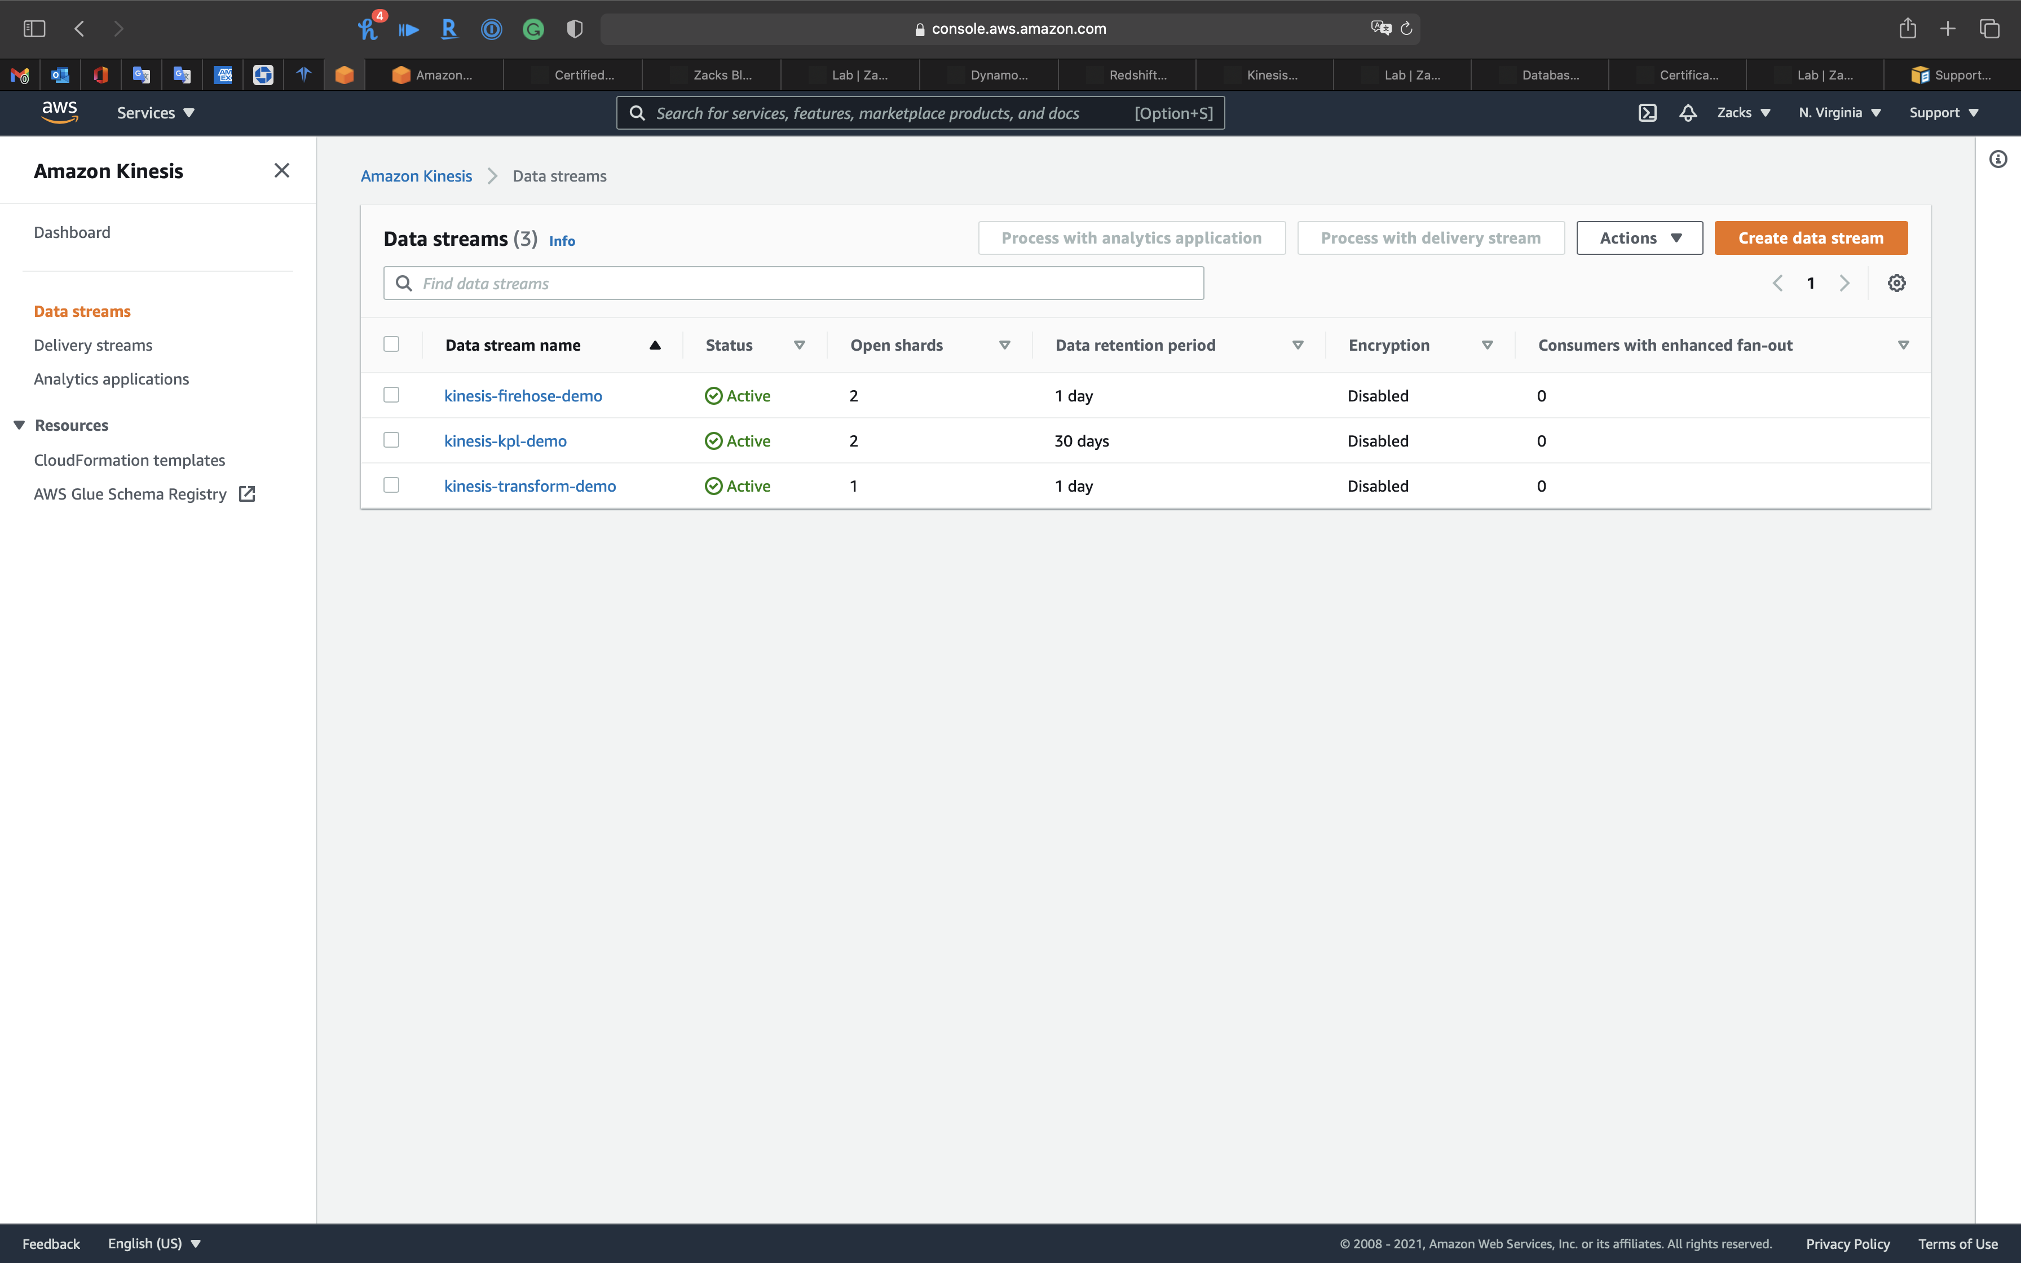The image size is (2021, 1263).
Task: Switch to the Redshift browser tab
Action: click(x=1127, y=75)
